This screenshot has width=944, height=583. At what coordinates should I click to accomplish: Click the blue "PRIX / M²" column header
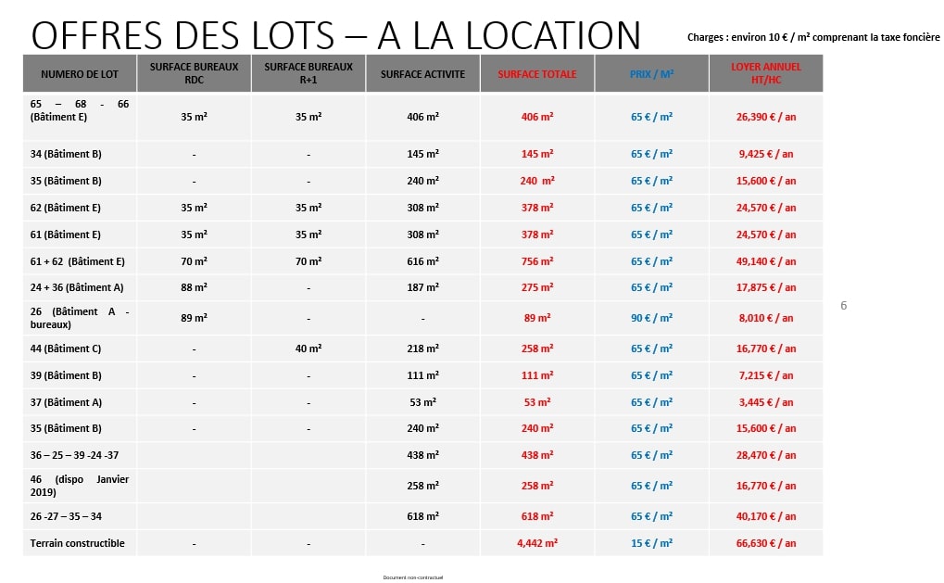[651, 74]
